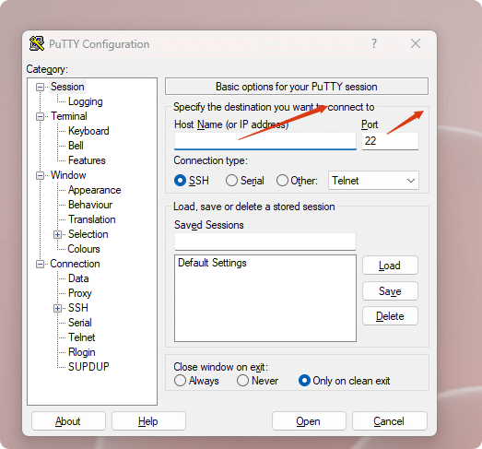Select the Connection category

pos(75,264)
